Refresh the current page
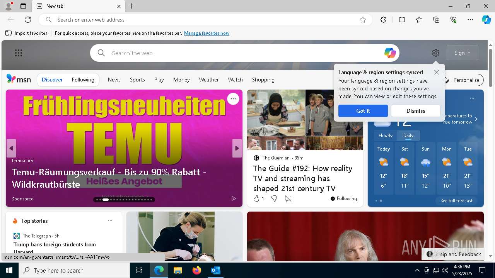The image size is (495, 278). (x=28, y=20)
